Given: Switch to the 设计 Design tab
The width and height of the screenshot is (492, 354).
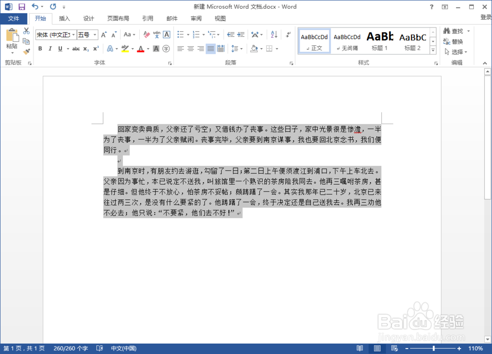Looking at the screenshot, I should click(89, 19).
